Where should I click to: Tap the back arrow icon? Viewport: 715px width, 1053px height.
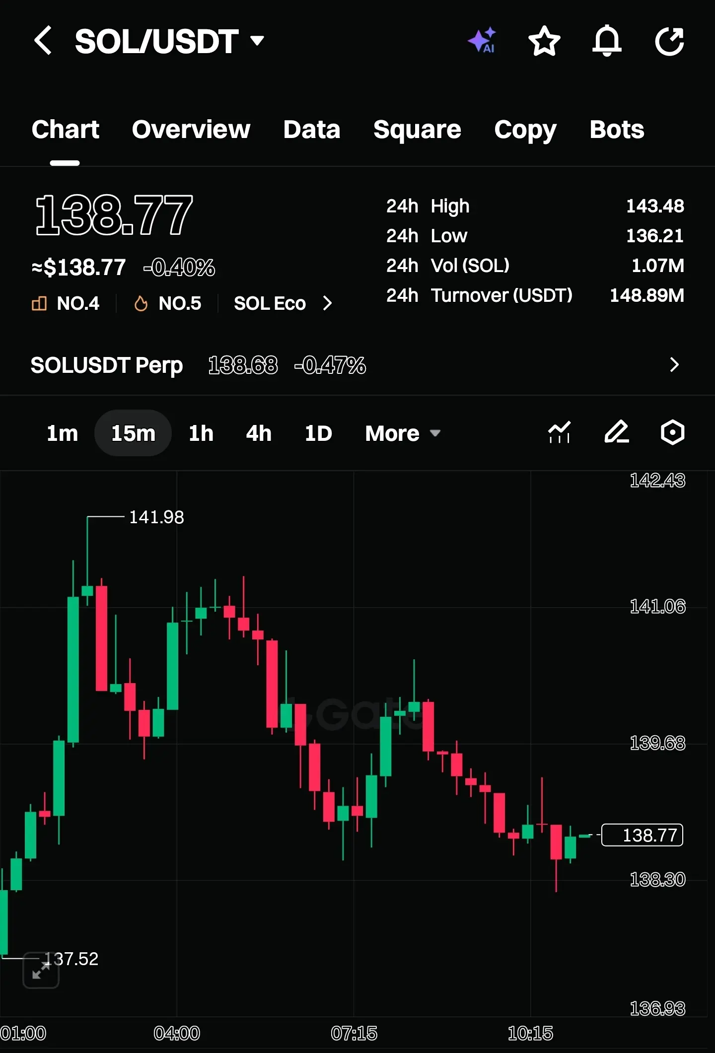point(43,41)
